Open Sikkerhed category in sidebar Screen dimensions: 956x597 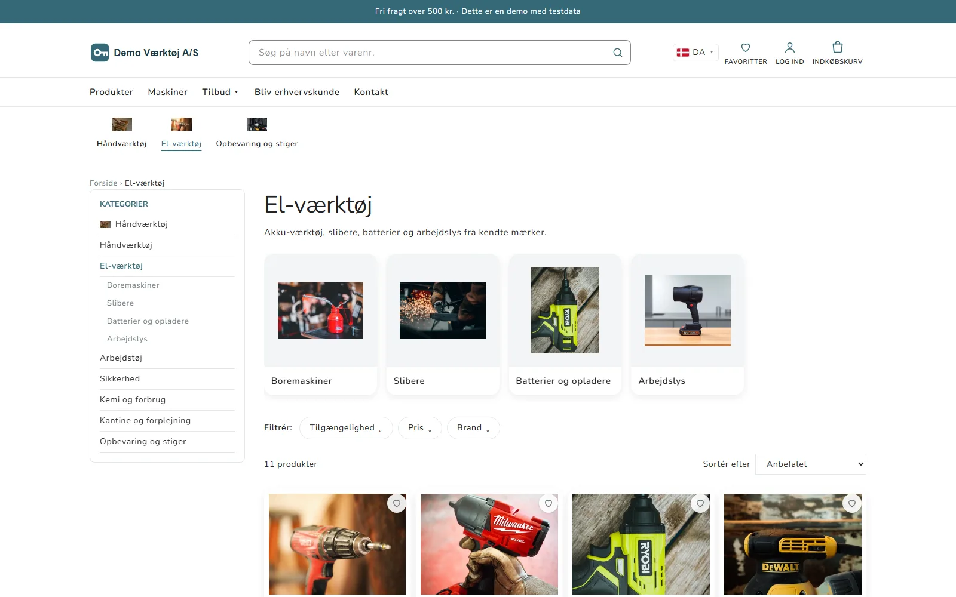pos(119,379)
